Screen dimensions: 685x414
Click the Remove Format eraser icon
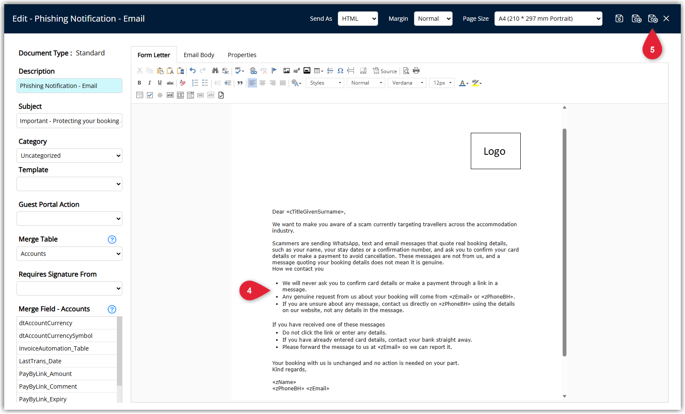point(183,83)
